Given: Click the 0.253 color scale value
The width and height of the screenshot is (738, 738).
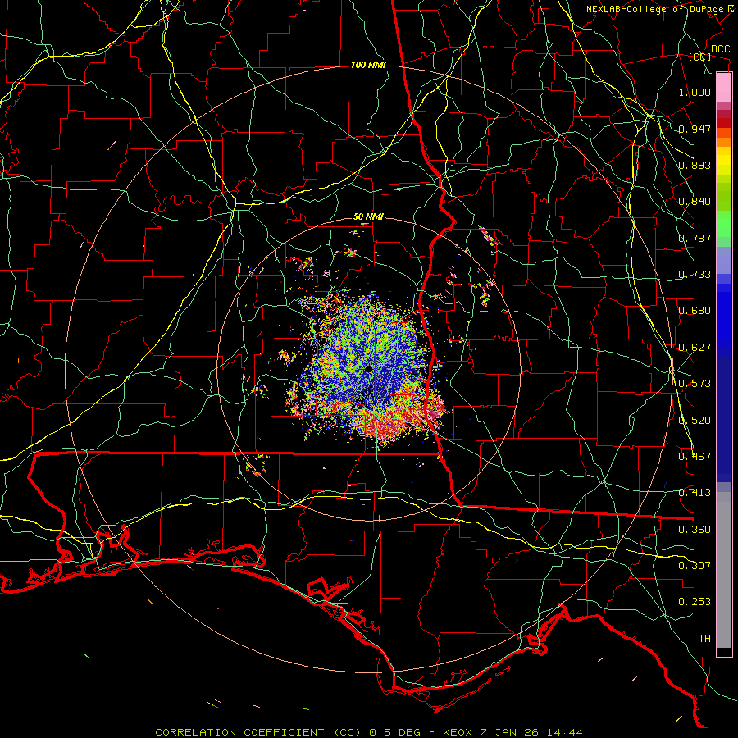Looking at the screenshot, I should 695,602.
